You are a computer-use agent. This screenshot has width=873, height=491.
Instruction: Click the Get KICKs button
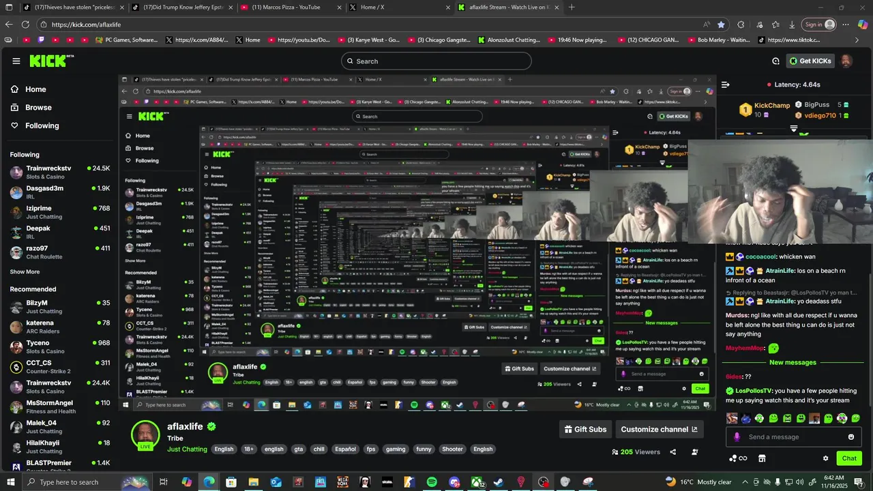coord(810,61)
